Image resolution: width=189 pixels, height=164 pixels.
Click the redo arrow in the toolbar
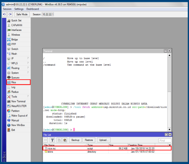[10, 14]
